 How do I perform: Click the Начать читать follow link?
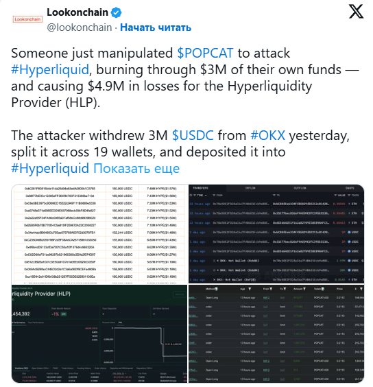156,27
